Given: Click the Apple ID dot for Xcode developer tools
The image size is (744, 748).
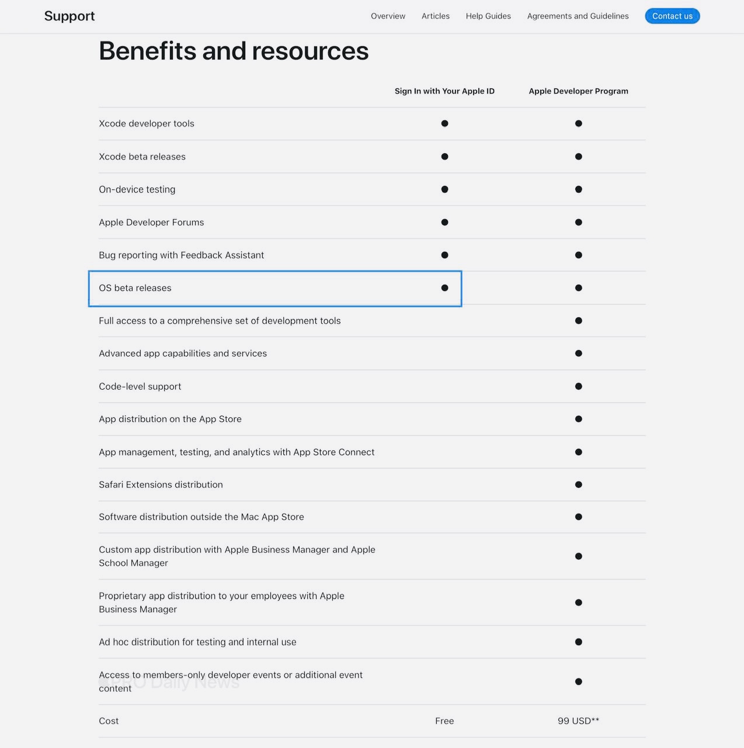Looking at the screenshot, I should (444, 123).
